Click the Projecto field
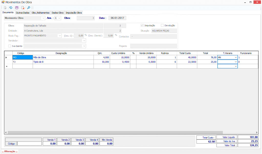The width and height of the screenshot is (262, 154). point(154,46)
